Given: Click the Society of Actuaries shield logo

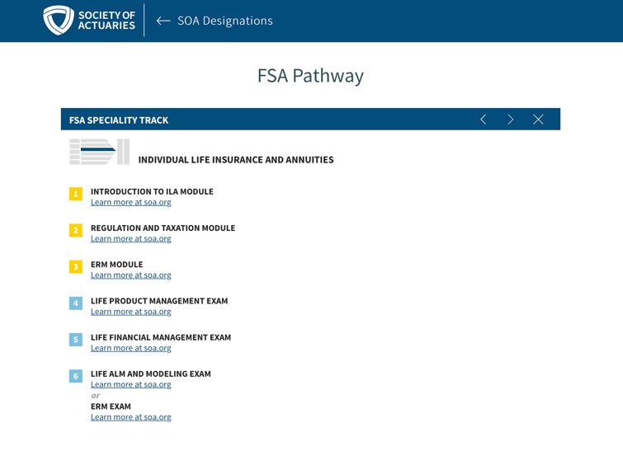Looking at the screenshot, I should pos(59,21).
